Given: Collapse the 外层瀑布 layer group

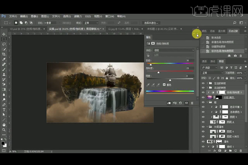Looking at the screenshot, I should pyautogui.click(x=207, y=127).
